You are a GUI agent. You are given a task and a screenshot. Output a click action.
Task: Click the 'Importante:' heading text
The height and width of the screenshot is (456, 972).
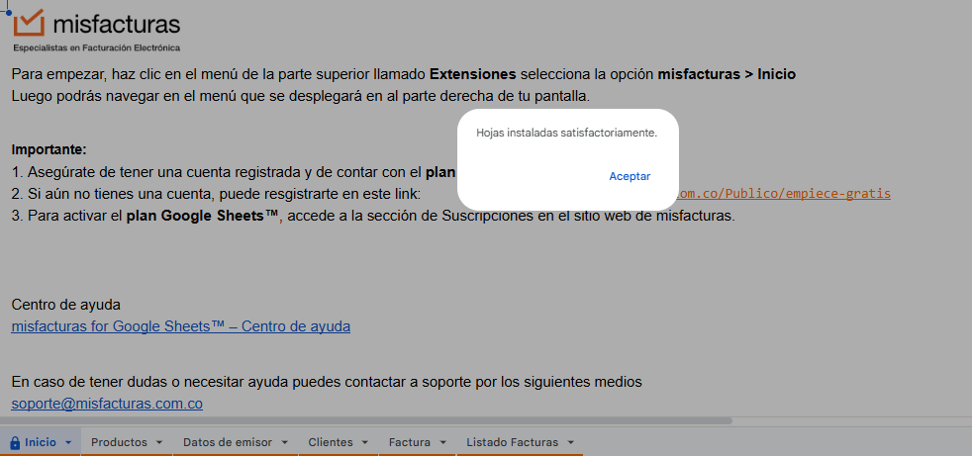pyautogui.click(x=49, y=150)
